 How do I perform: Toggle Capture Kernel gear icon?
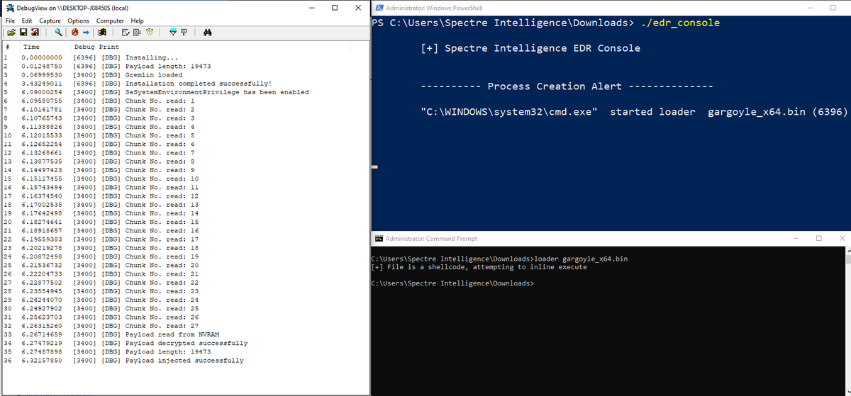[74, 32]
